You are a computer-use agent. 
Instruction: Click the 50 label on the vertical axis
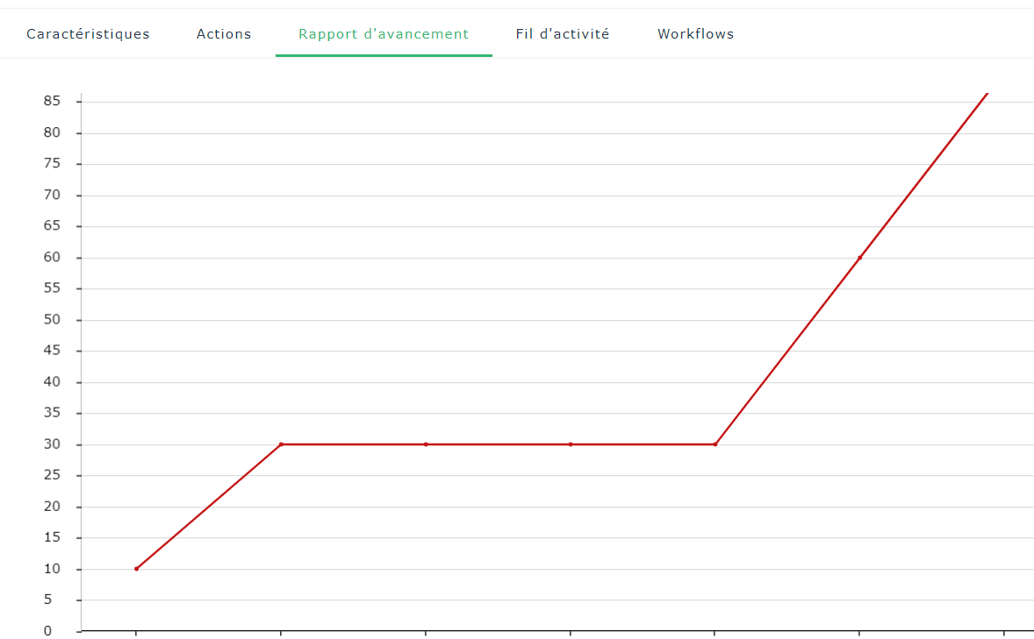52,320
